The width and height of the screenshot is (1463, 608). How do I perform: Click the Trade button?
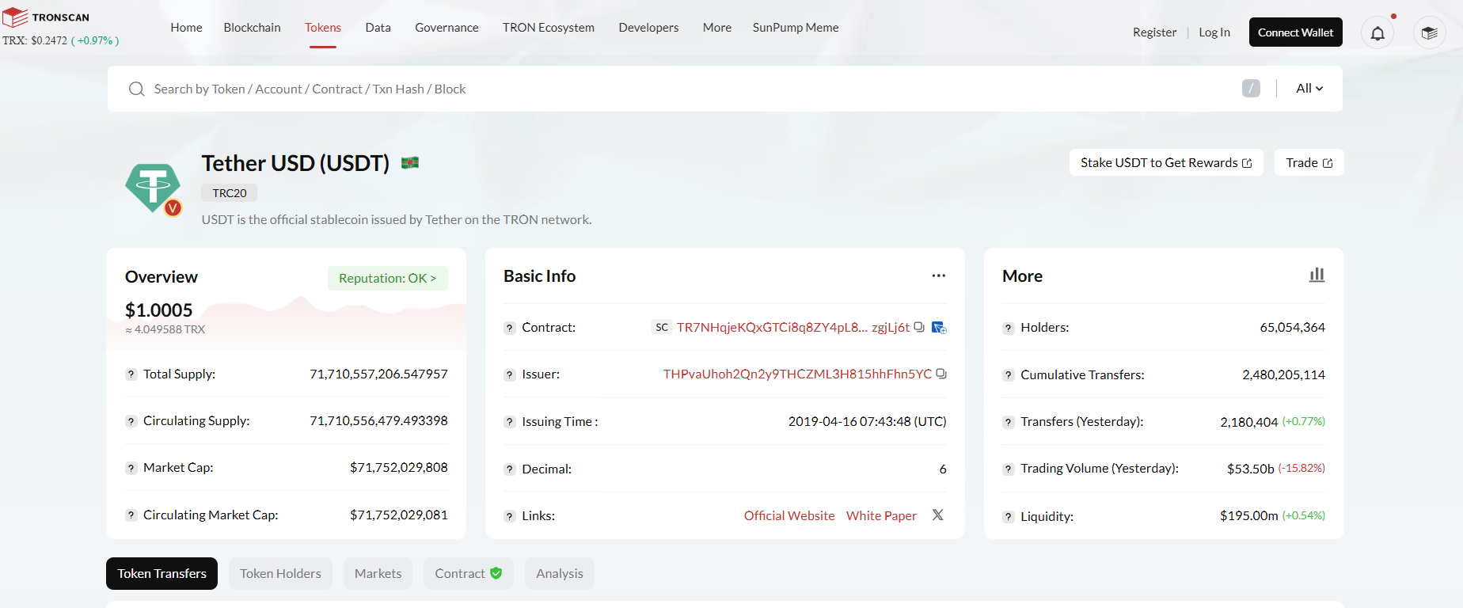click(x=1309, y=163)
